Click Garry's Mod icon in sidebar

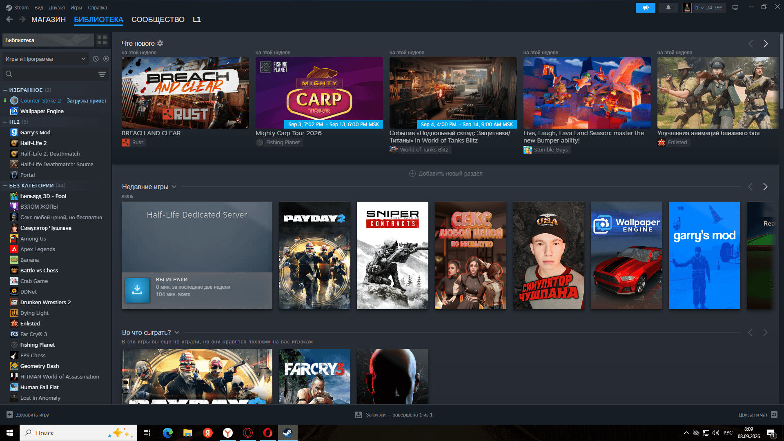(x=14, y=132)
